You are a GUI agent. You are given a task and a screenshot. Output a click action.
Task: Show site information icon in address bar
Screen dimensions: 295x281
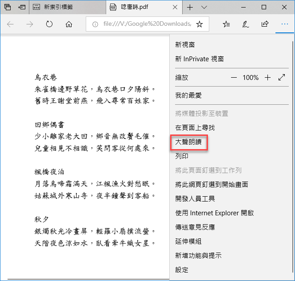[95, 24]
